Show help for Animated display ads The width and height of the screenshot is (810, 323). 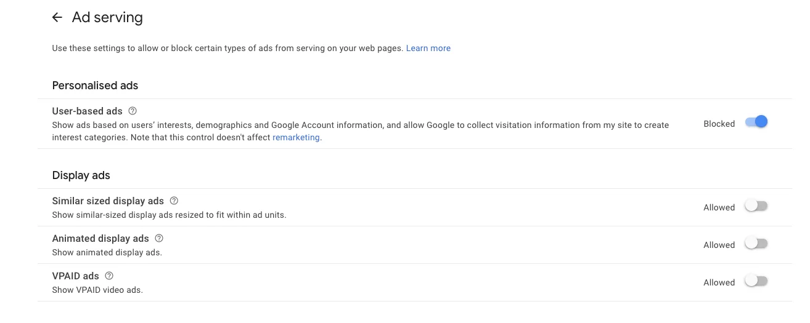[x=159, y=239]
